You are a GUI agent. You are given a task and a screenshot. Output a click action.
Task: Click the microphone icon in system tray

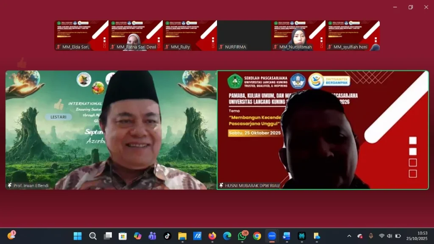tap(371, 236)
